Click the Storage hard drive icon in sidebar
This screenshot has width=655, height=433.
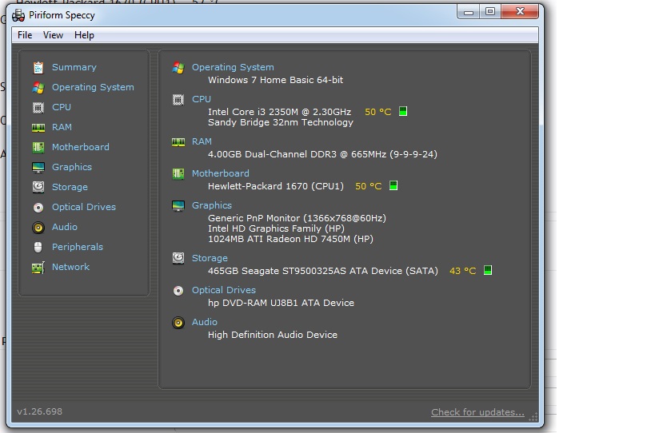pos(38,187)
